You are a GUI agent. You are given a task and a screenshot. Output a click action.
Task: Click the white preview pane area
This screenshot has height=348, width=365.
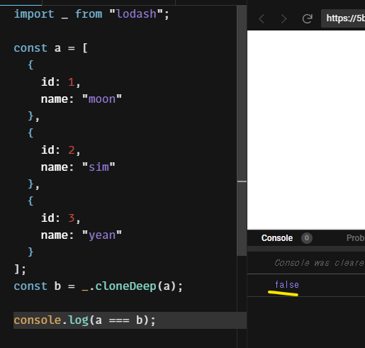tap(306, 130)
